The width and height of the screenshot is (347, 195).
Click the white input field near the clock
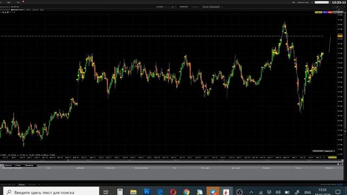click(322, 2)
